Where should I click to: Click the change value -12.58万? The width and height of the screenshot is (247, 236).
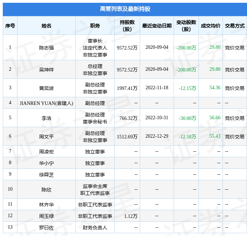tap(187, 136)
